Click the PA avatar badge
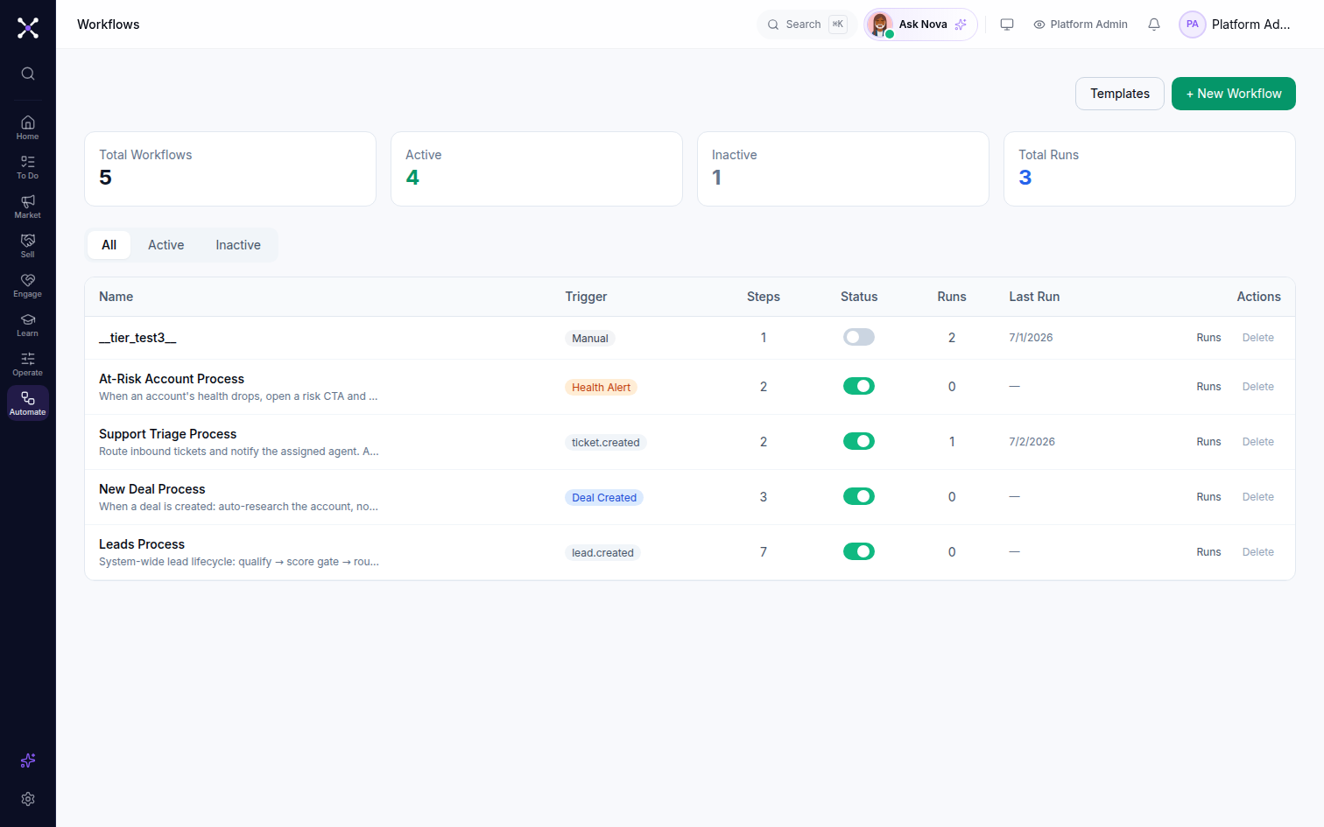 tap(1192, 25)
